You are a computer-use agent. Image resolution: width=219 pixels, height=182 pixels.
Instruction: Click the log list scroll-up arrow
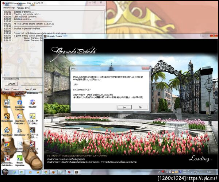[103, 12]
